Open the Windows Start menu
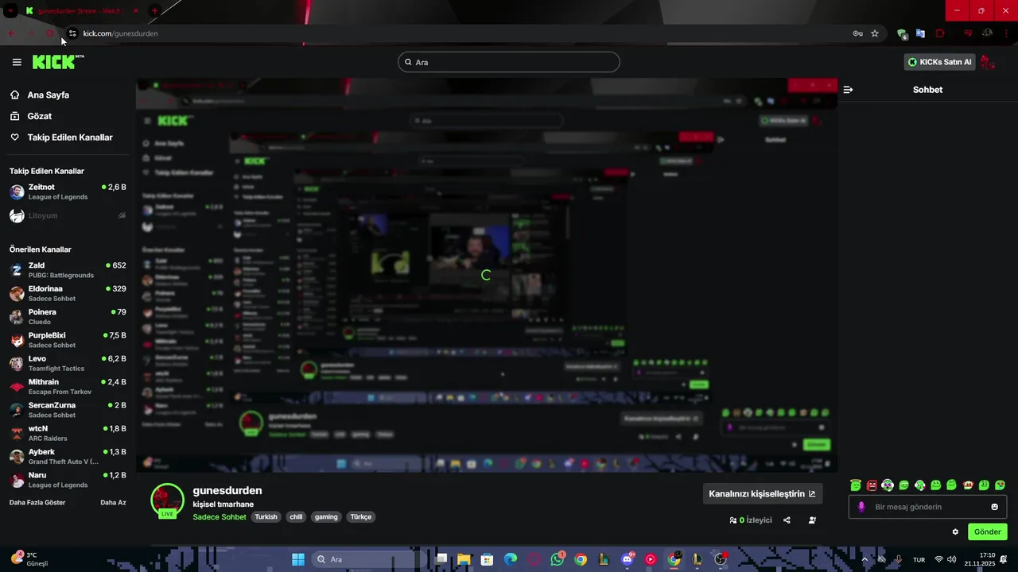The image size is (1018, 572). pos(298,559)
